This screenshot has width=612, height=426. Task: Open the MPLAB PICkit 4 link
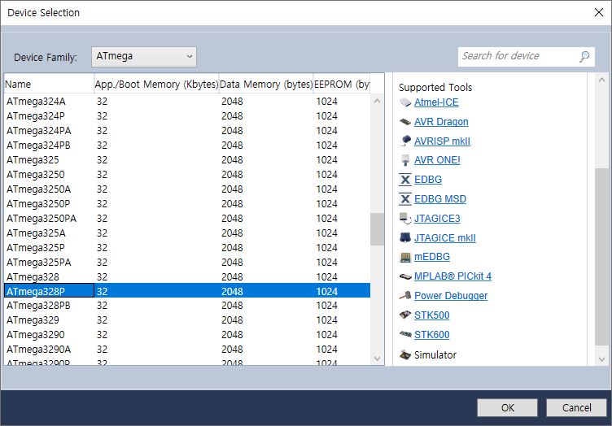tap(452, 276)
